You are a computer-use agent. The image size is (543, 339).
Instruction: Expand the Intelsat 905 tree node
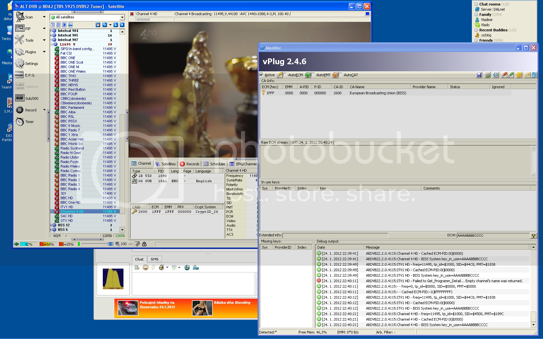pos(51,35)
